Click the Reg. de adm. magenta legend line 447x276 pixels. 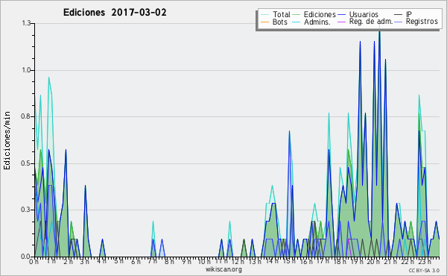pyautogui.click(x=341, y=22)
